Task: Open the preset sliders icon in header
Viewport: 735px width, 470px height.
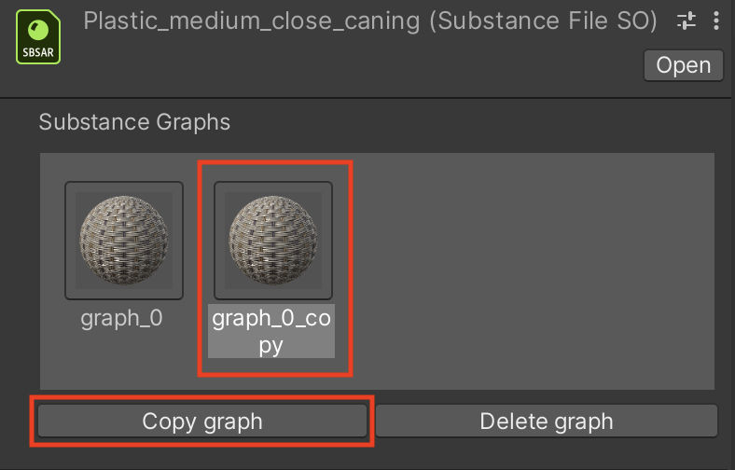Action: point(686,21)
